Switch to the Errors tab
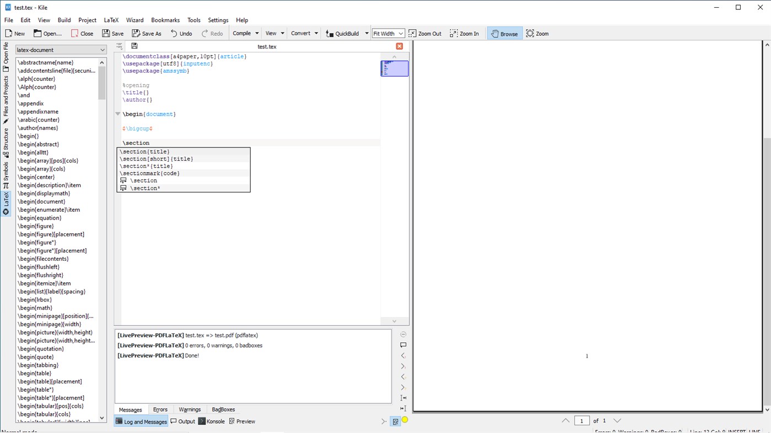The height and width of the screenshot is (433, 771). tap(160, 409)
